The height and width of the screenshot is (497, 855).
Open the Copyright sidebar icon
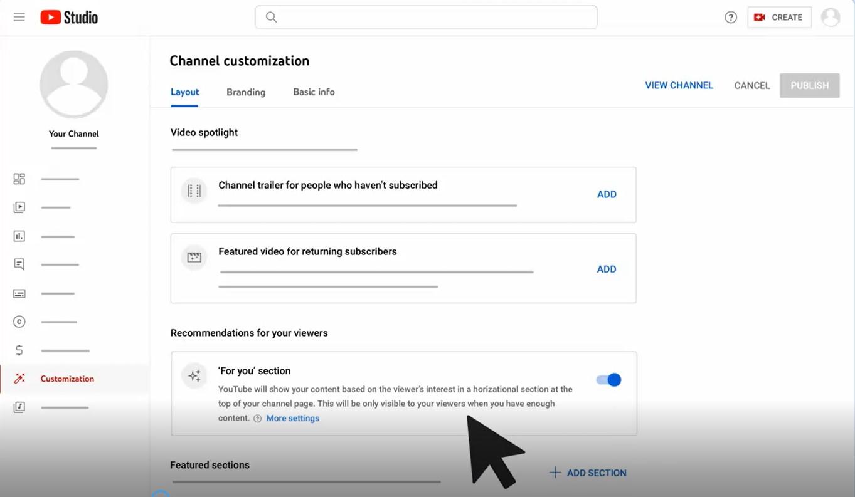point(19,322)
